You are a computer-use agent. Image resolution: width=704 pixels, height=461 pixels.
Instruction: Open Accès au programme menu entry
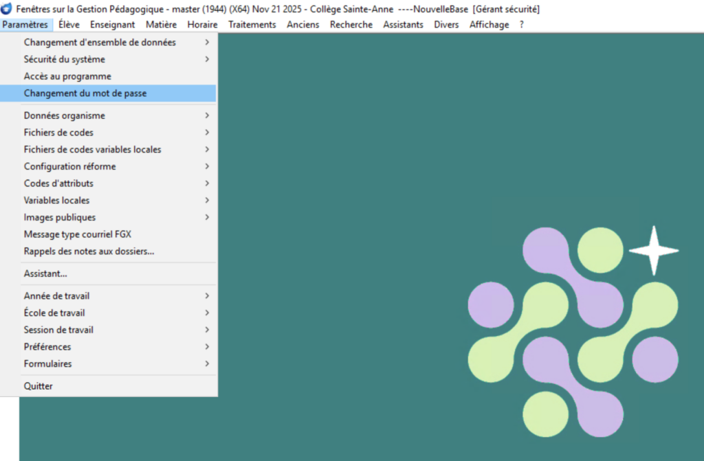[x=67, y=76]
